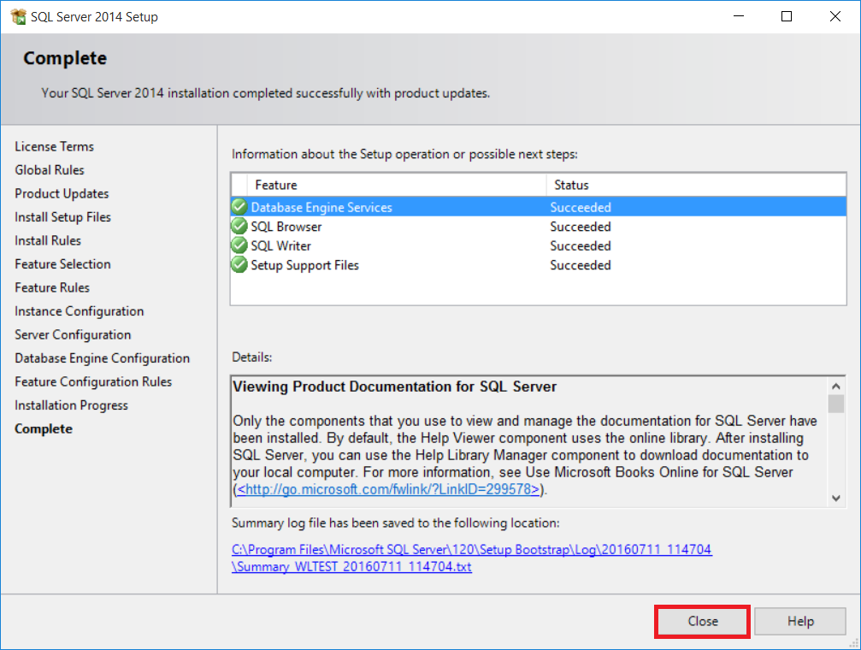The width and height of the screenshot is (861, 650).
Task: Click Instance Configuration step in sidebar
Action: click(79, 311)
